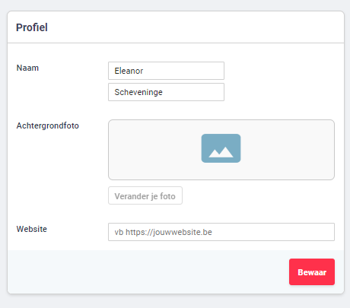Viewport: 350px width, 308px height.
Task: Click the Naam field label
Action: 27,68
